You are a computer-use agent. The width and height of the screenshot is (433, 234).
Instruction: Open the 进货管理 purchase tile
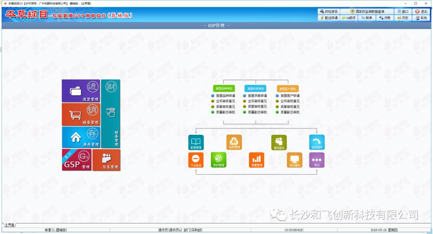(x=81, y=91)
